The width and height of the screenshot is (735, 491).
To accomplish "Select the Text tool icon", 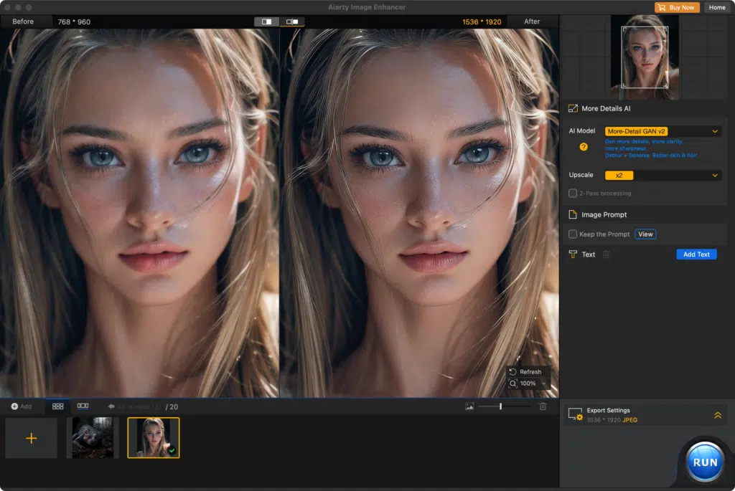I will (x=572, y=254).
